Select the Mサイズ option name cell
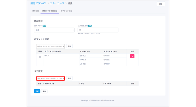This screenshot has height=107, width=196. pyautogui.click(x=91, y=60)
